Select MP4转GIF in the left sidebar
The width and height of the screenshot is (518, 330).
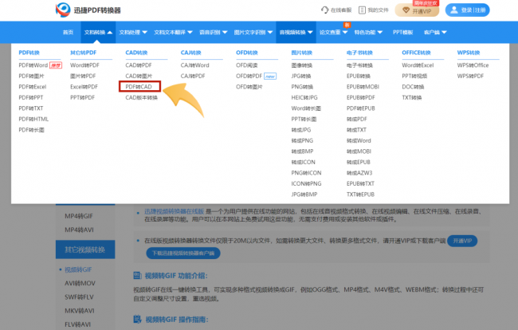[79, 216]
